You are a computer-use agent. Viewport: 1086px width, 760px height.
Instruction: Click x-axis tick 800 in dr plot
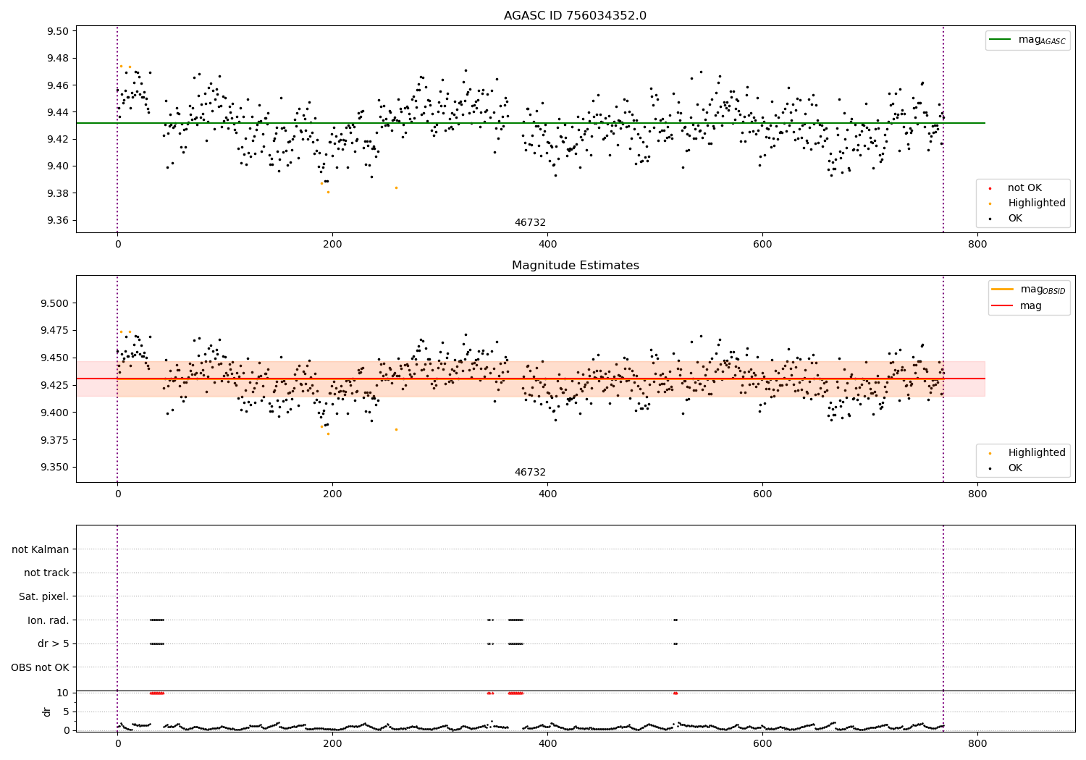click(977, 744)
